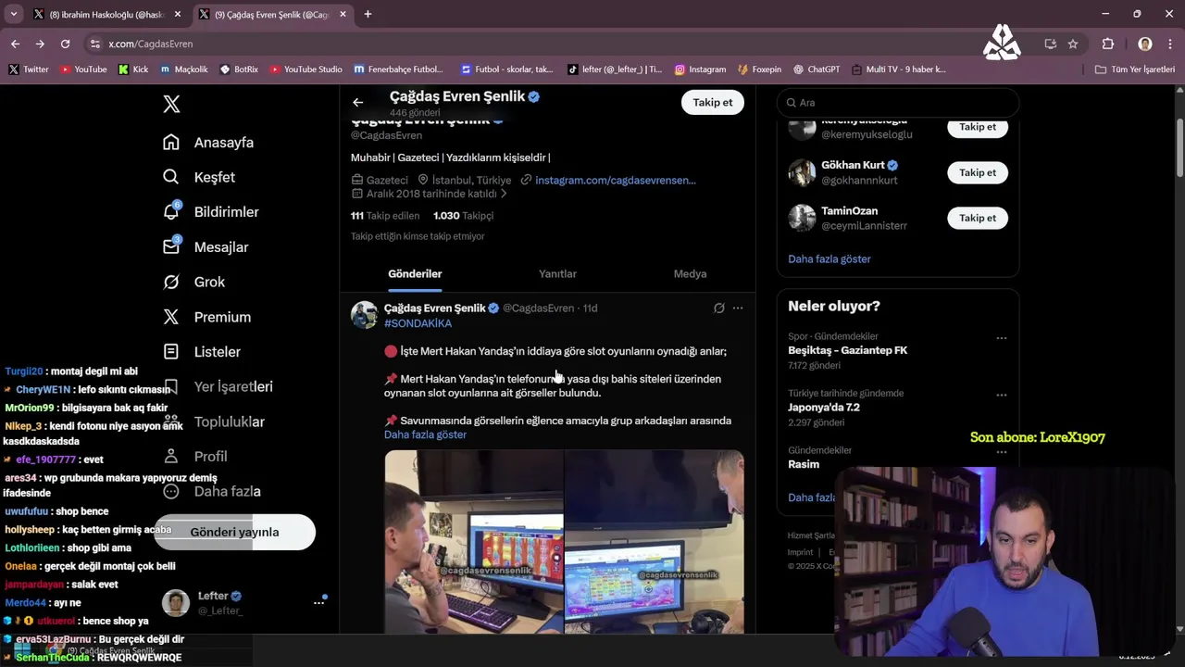Open Keşfet explore page
1185x667 pixels.
point(200,177)
